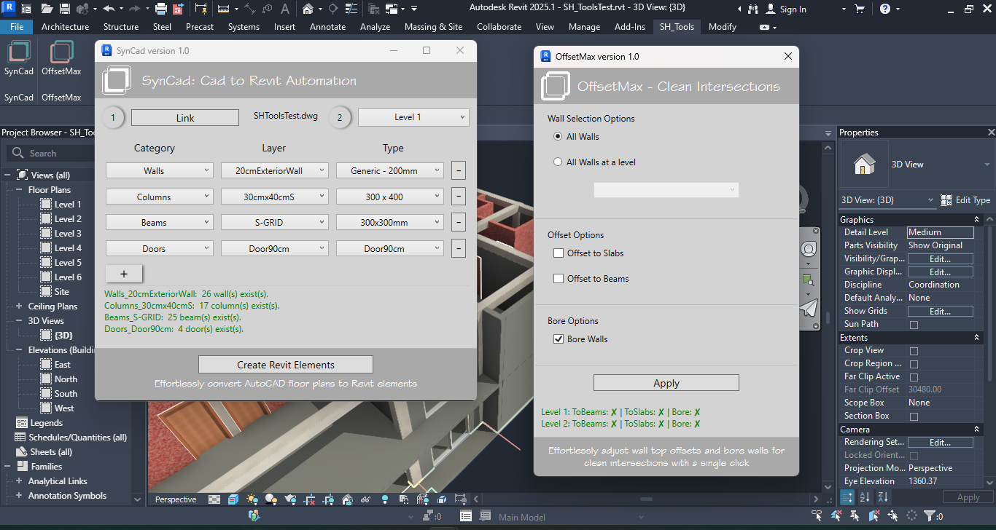This screenshot has height=530, width=996.
Task: Undo the last action
Action: pyautogui.click(x=108, y=9)
